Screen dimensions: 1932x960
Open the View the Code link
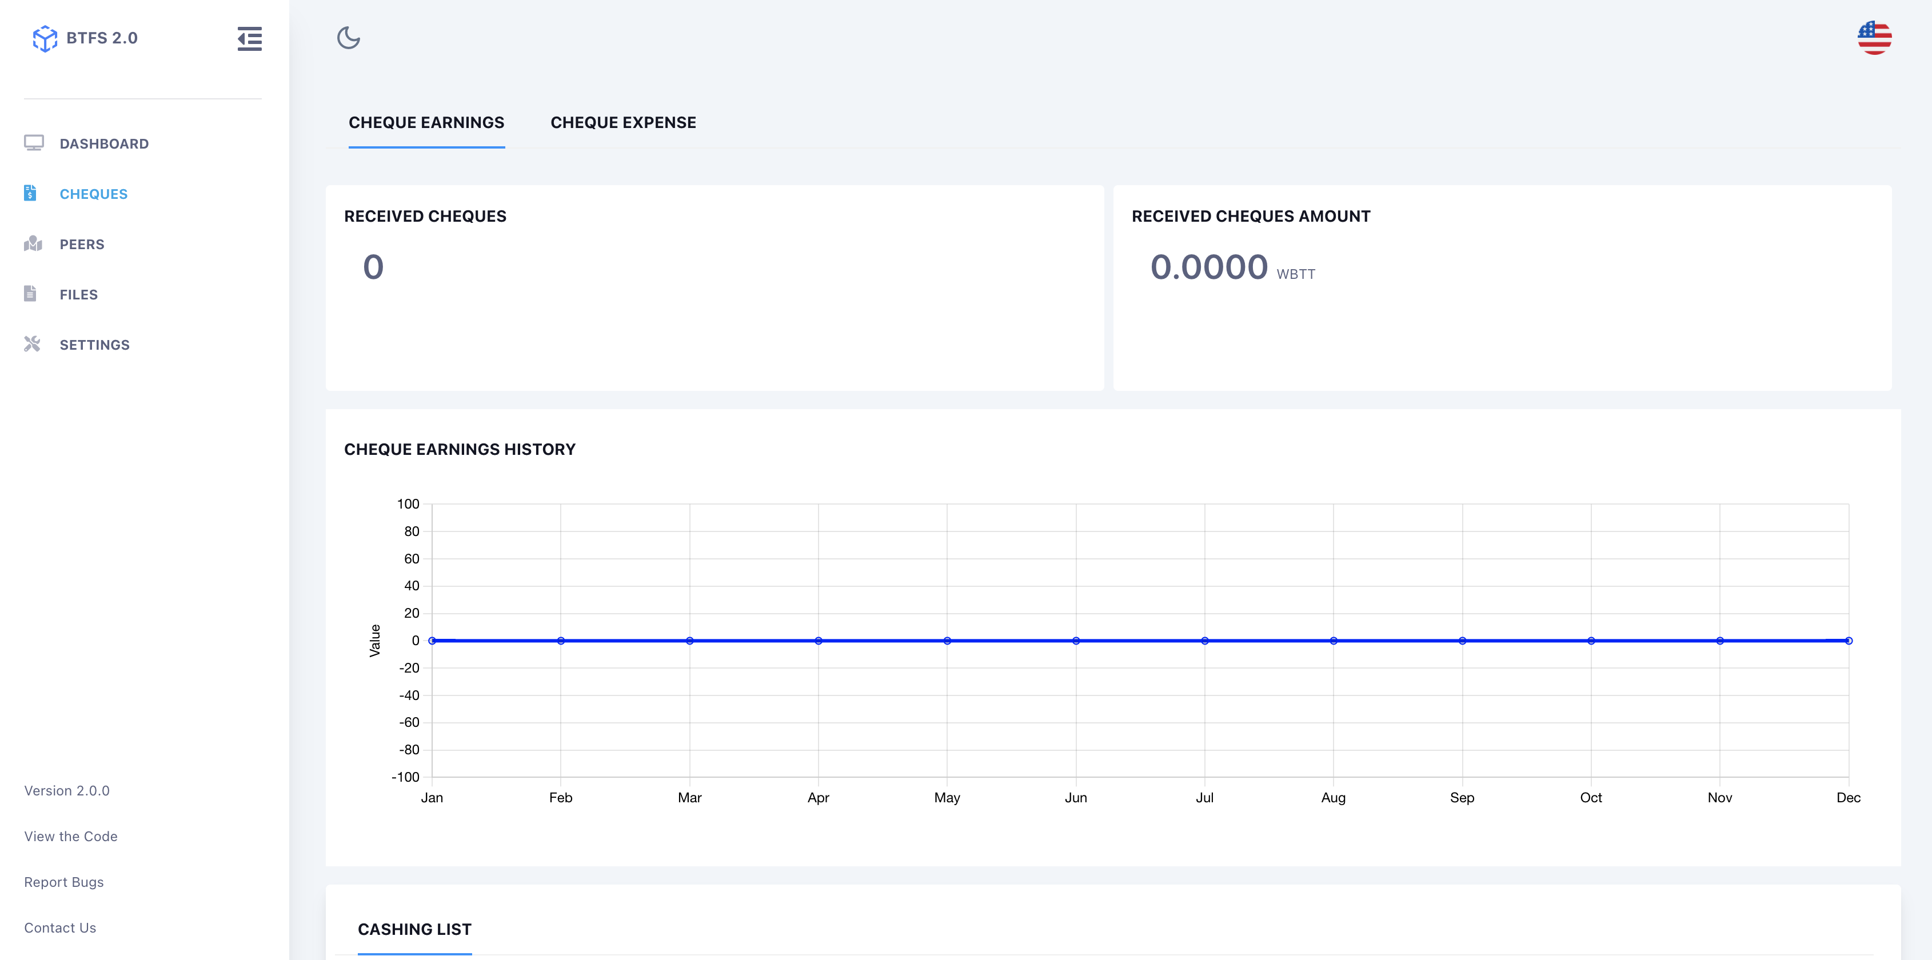coord(70,835)
